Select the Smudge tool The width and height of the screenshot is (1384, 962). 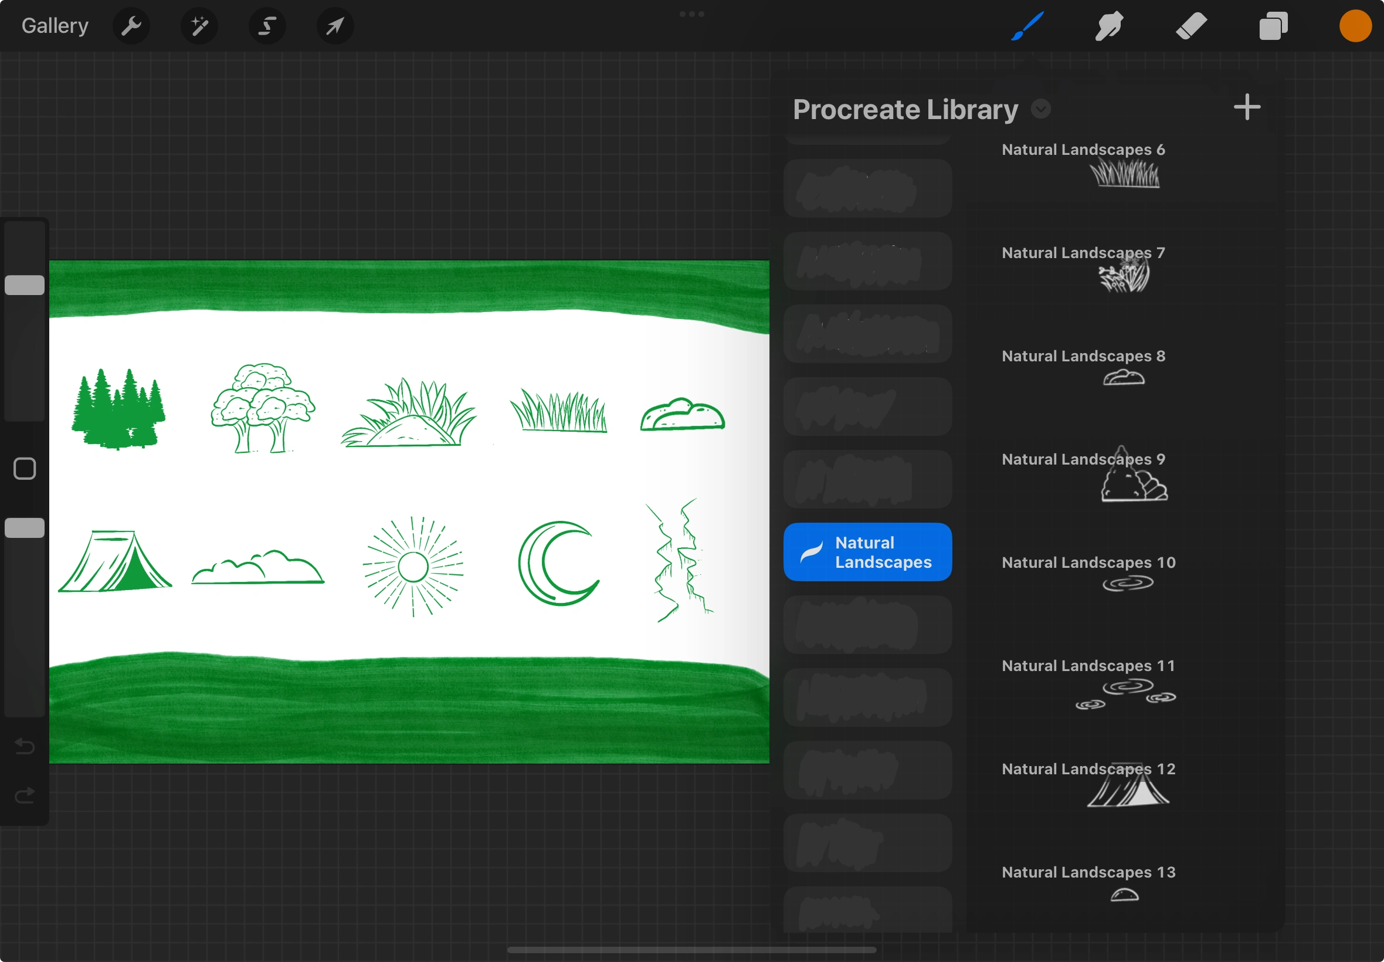pyautogui.click(x=1108, y=26)
